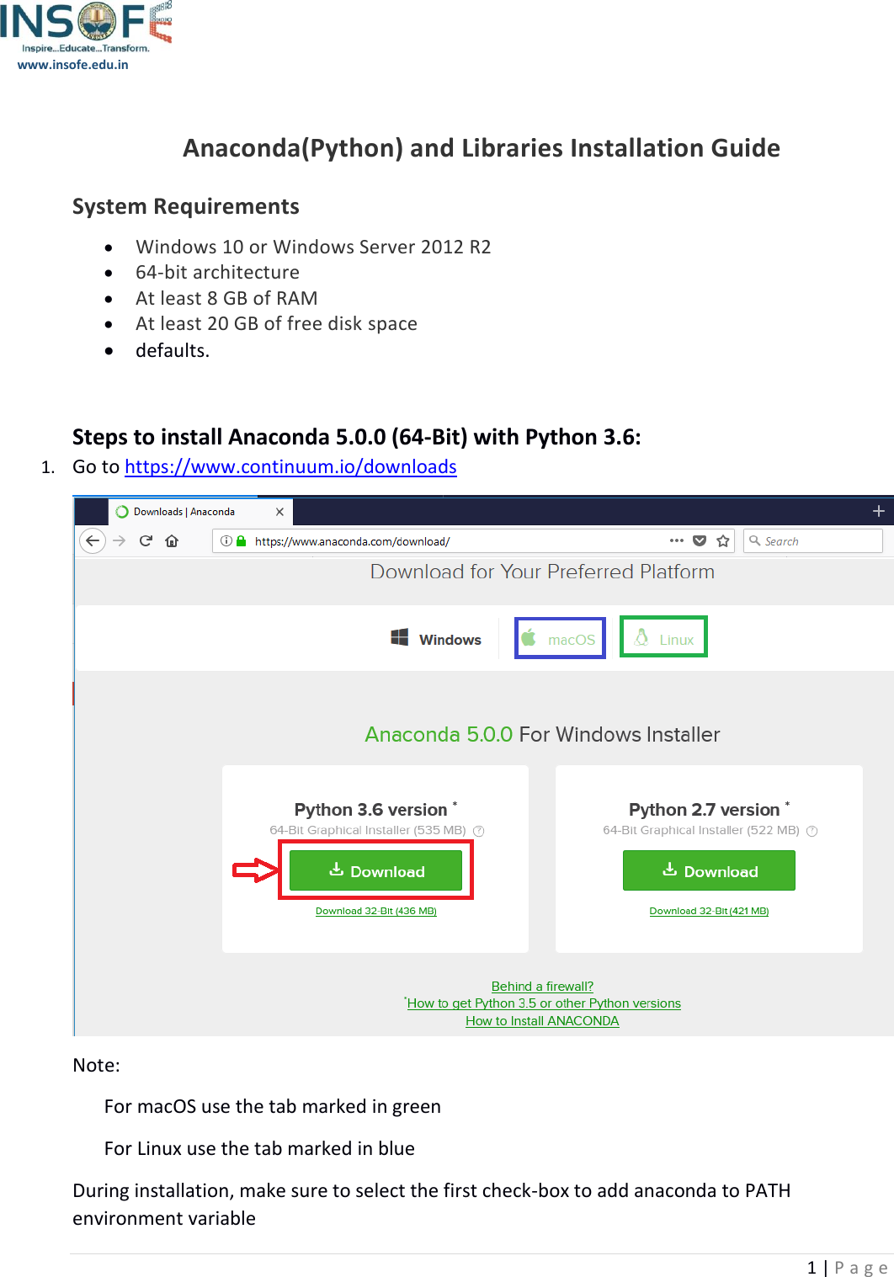Click 'At least 8 GB of RAM' bullet
The width and height of the screenshot is (894, 1277).
pyautogui.click(x=226, y=298)
